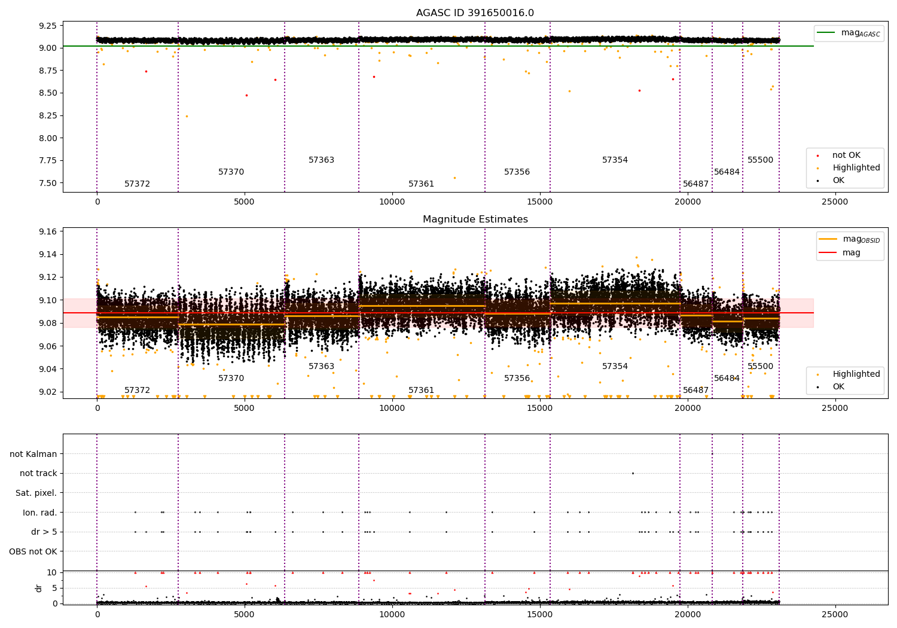This screenshot has height=628, width=897.
Task: Click OBSID 55500 in the Magnitude Estimates plot
Action: 761,367
